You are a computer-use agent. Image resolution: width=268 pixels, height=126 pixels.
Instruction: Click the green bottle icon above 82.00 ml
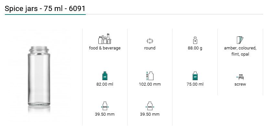coord(105,76)
